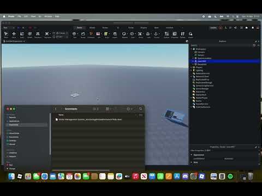Go back in the Finder Downloads window
Viewport: 262px width, 196px height.
point(56,109)
